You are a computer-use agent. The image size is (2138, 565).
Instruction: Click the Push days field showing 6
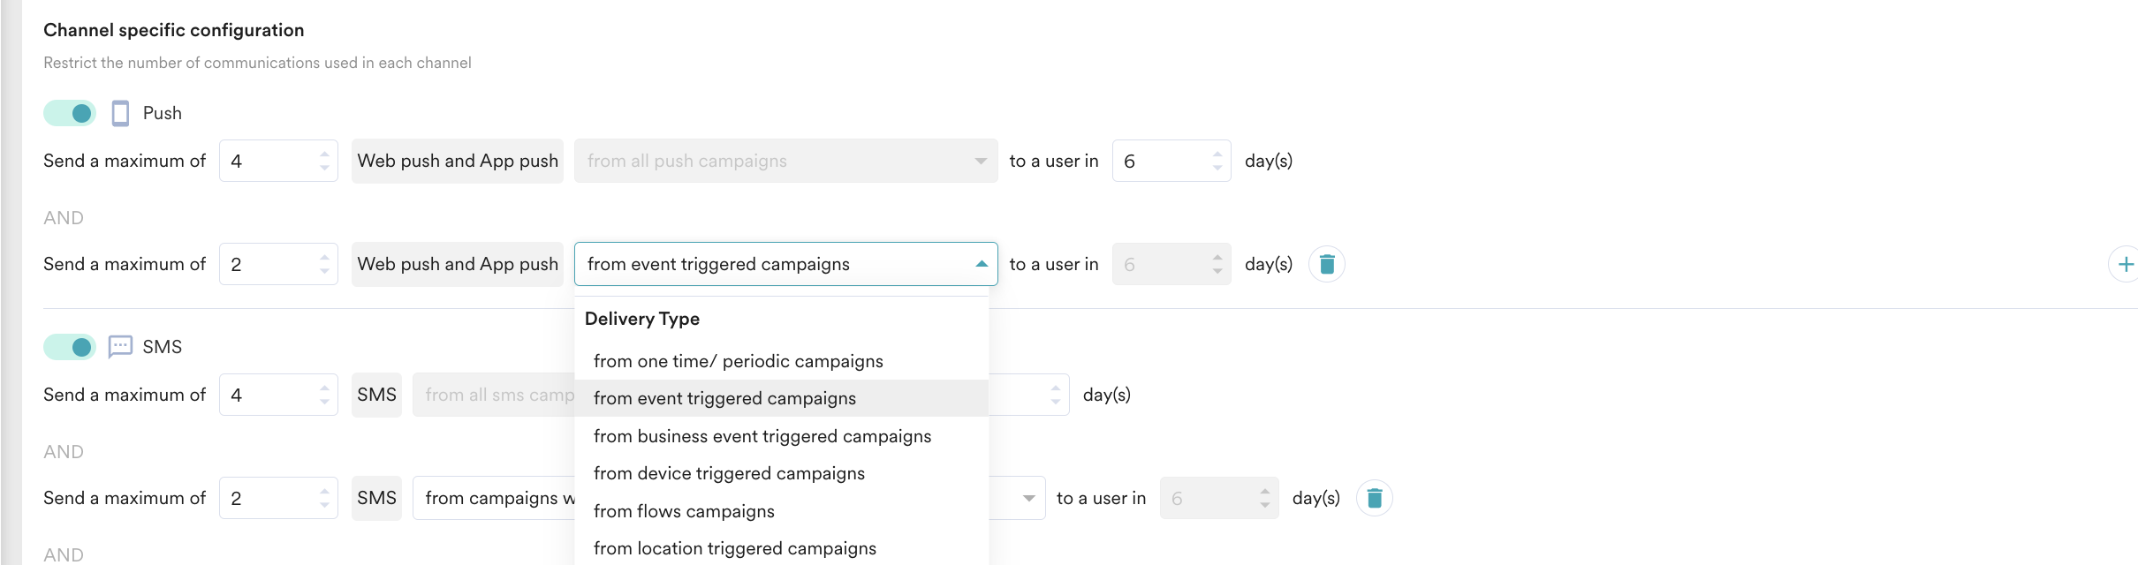1162,161
